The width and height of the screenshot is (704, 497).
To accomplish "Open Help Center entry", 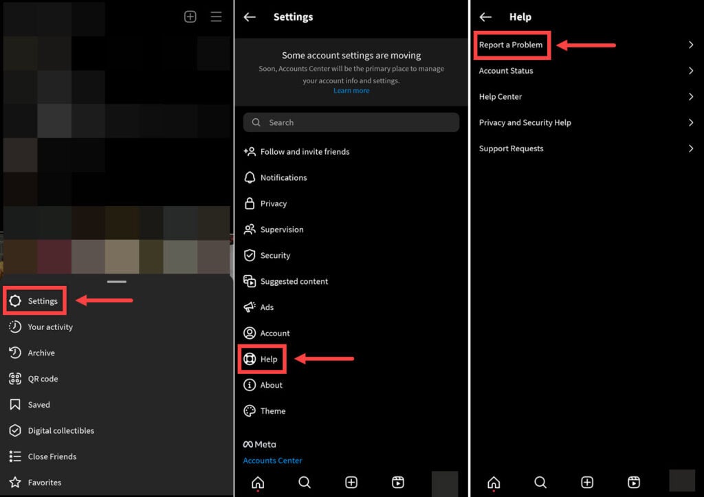I will tap(587, 97).
